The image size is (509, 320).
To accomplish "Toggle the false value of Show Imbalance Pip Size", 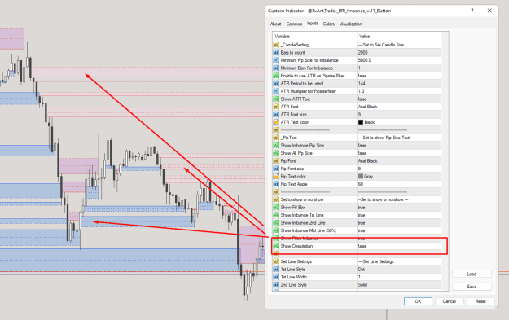I will tap(362, 146).
